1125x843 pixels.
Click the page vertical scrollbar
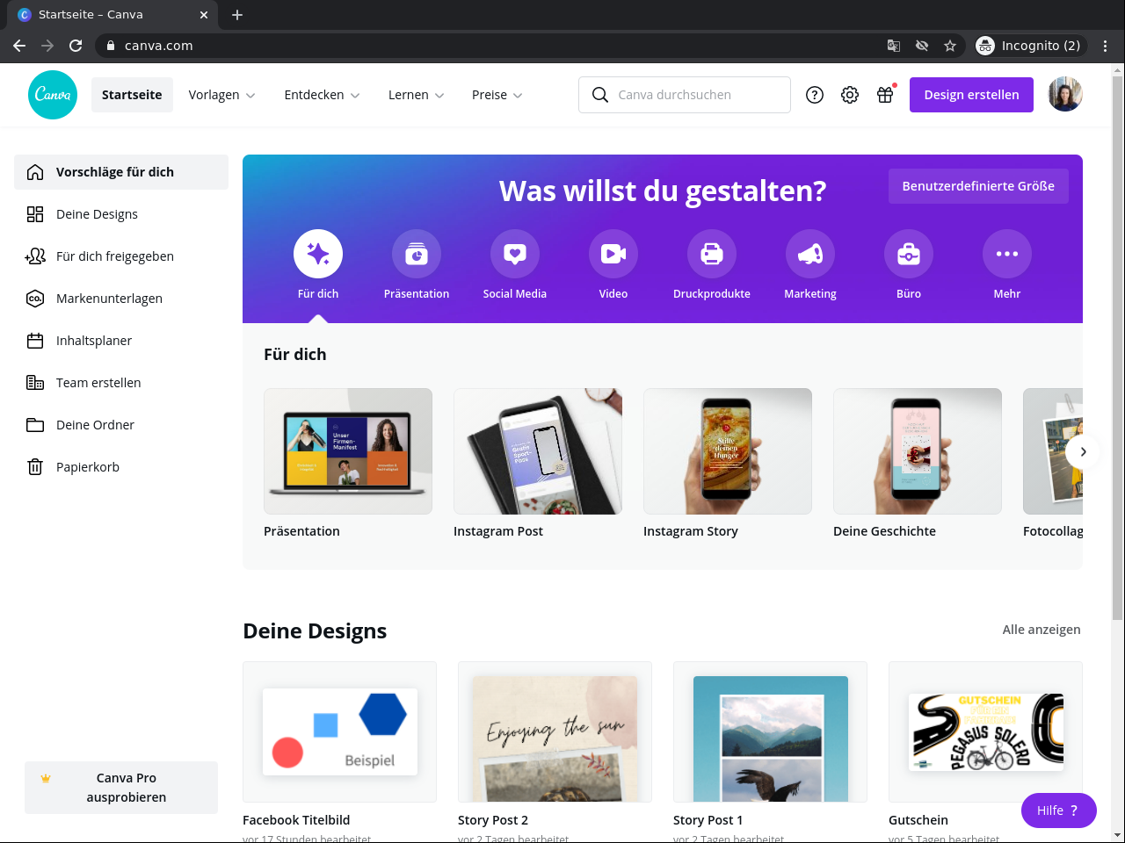tap(1118, 348)
